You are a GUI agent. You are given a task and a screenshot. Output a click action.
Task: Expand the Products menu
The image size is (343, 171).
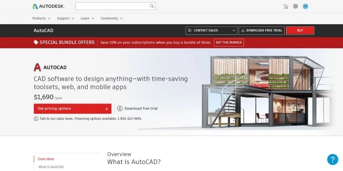(x=41, y=18)
